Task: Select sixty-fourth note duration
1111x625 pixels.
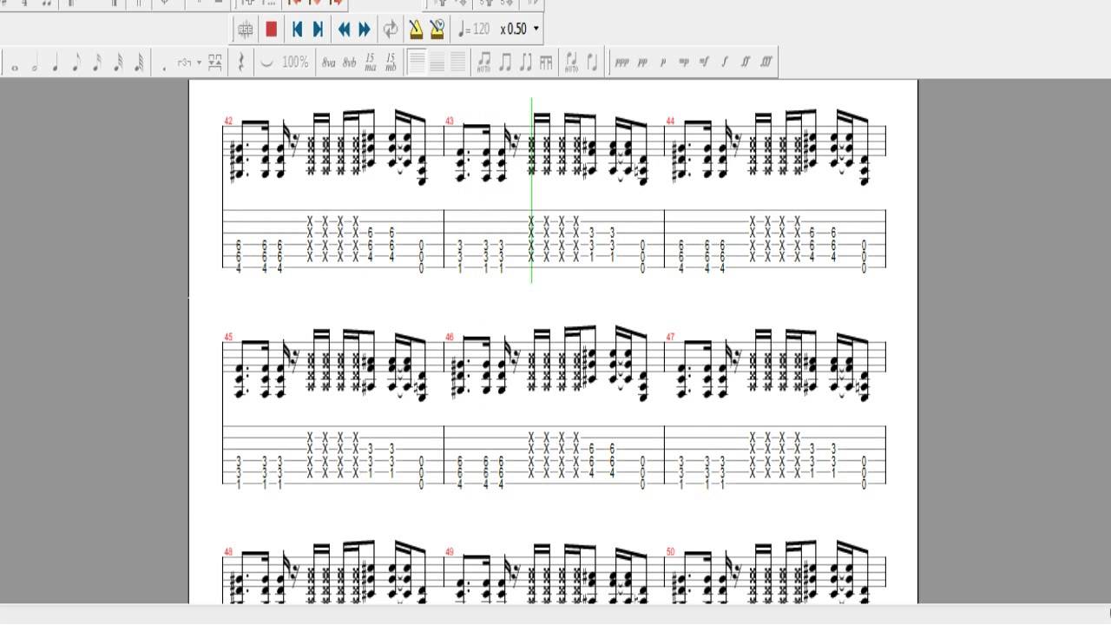Action: 139,62
